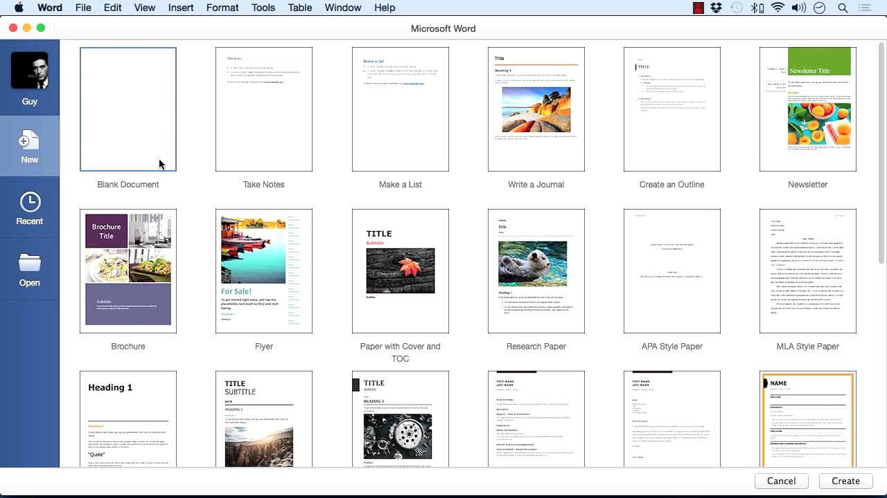This screenshot has height=498, width=887.
Task: Select the Flyer template
Action: coord(264,271)
